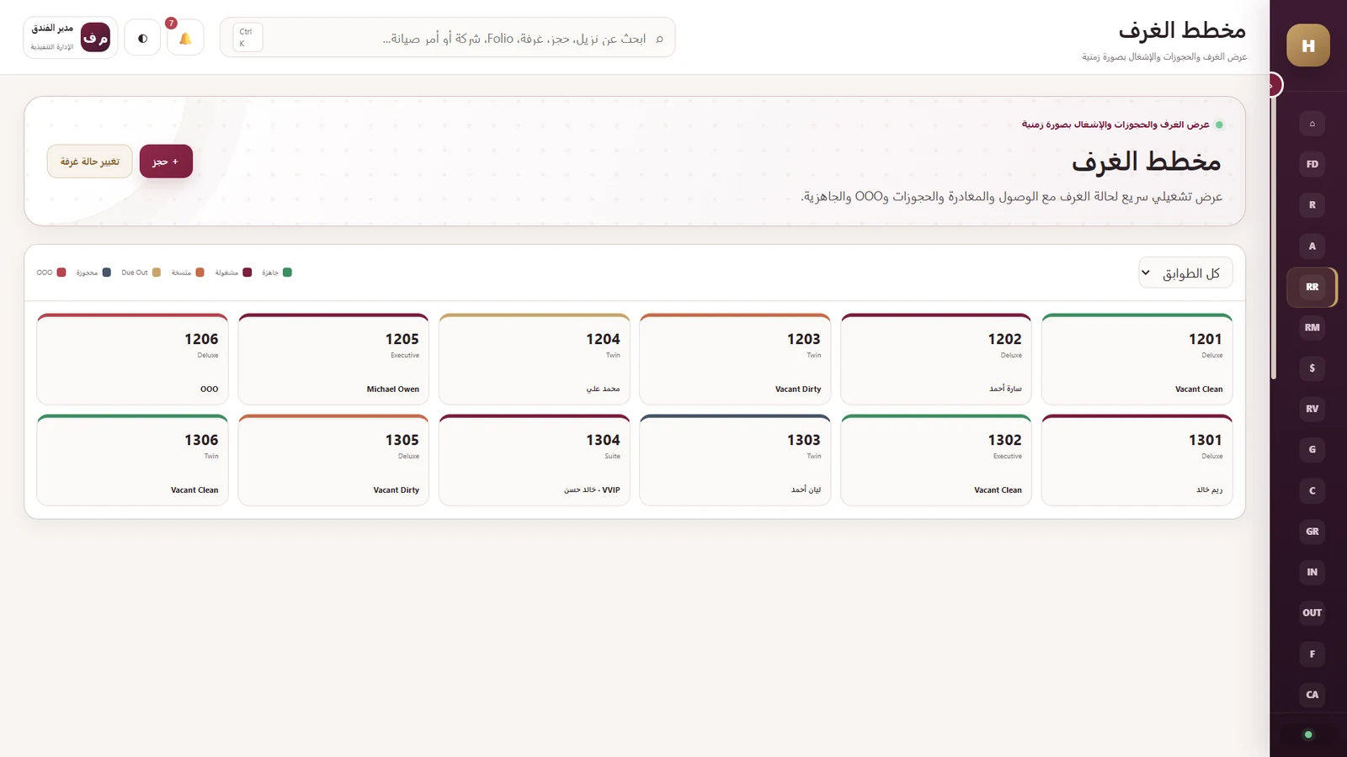This screenshot has width=1347, height=757.
Task: Click the add reservation button
Action: (166, 161)
